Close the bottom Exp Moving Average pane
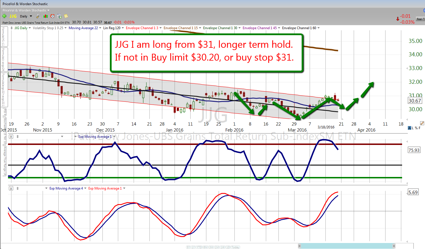425x249 pixels. click(11, 188)
